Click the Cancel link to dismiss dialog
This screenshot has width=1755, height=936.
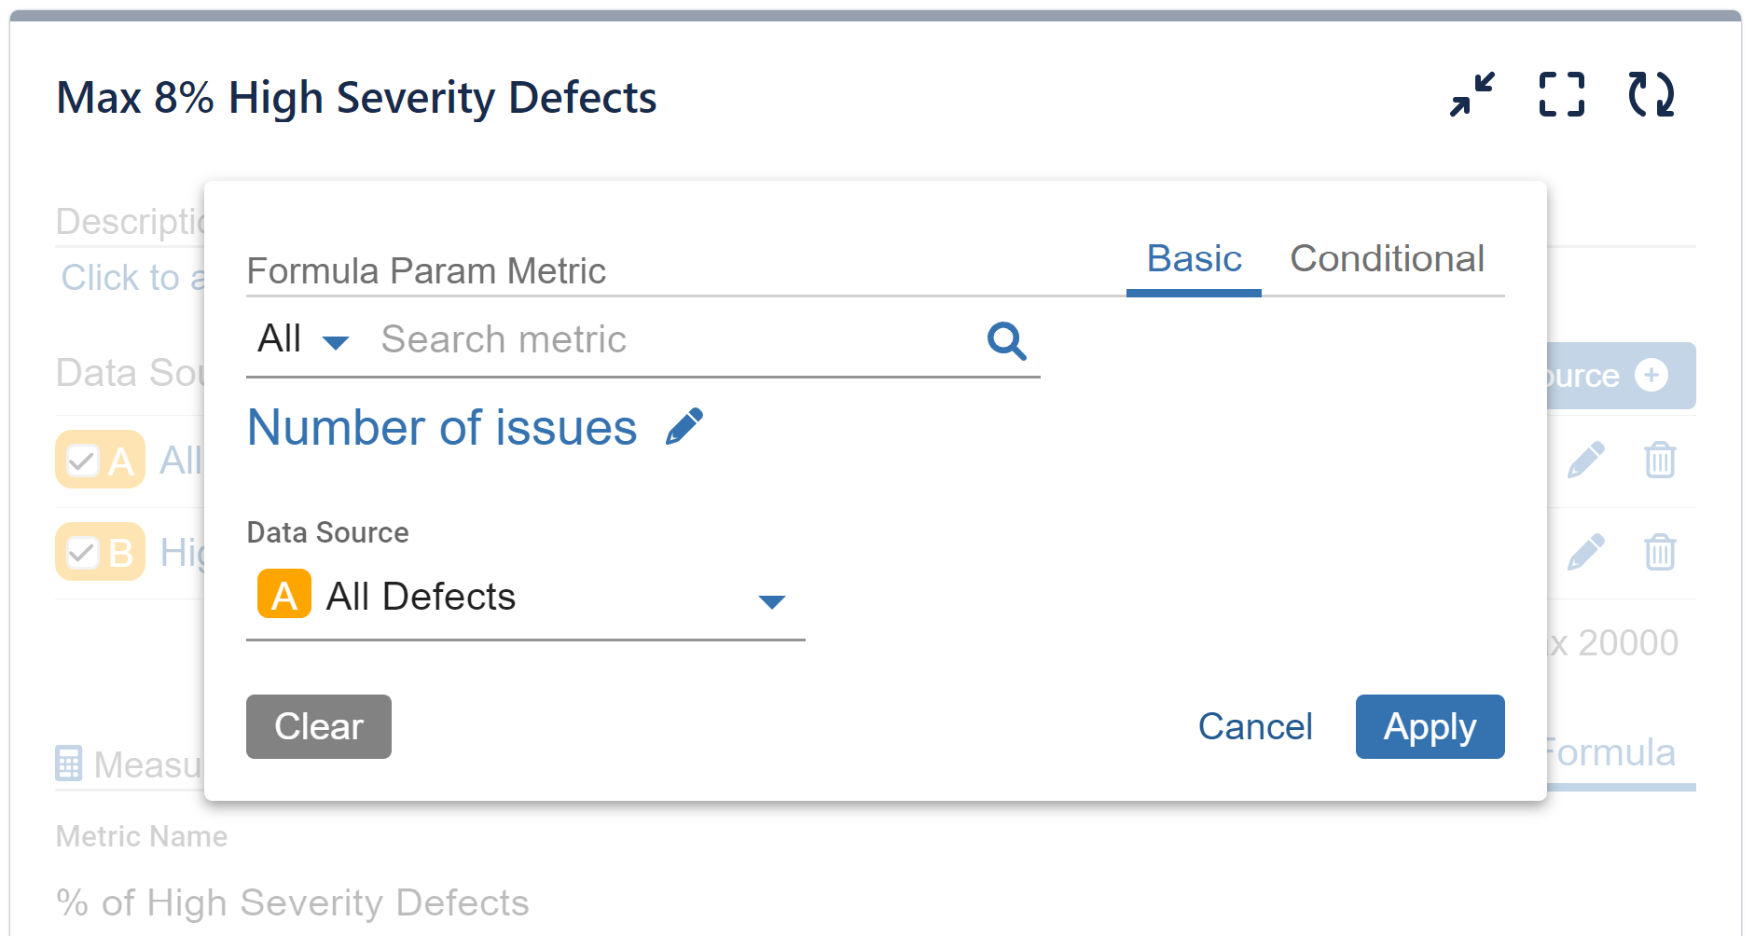point(1255,727)
